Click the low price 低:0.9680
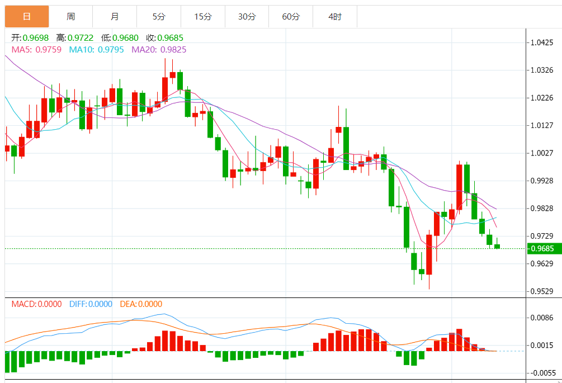This screenshot has height=383, width=562. (x=120, y=37)
